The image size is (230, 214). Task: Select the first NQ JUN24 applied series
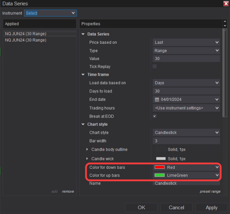(x=26, y=33)
